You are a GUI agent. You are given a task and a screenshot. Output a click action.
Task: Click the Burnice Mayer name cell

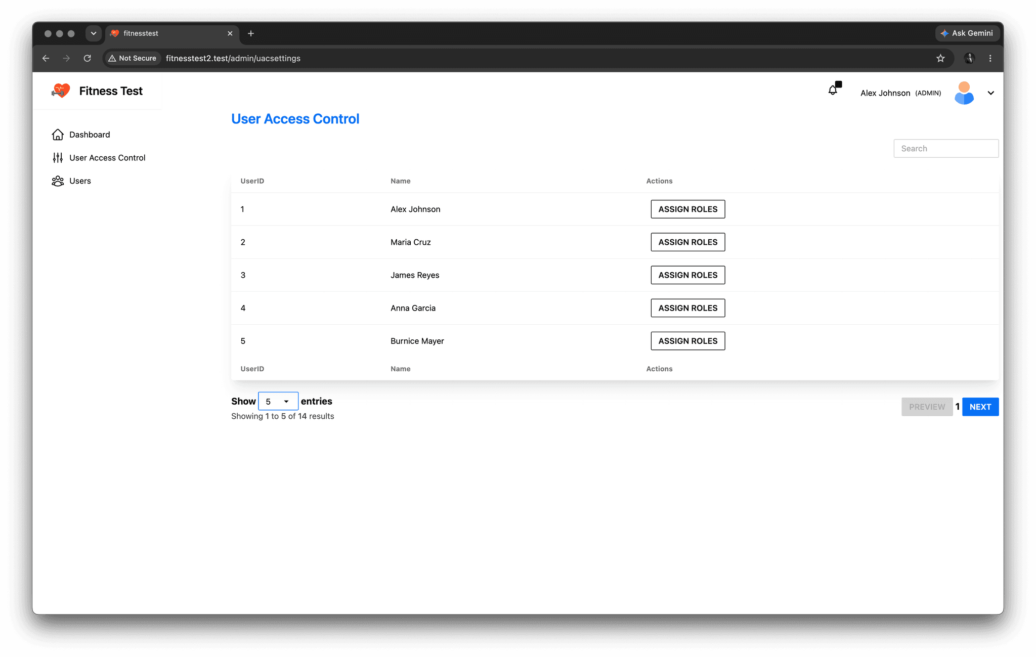(x=417, y=341)
